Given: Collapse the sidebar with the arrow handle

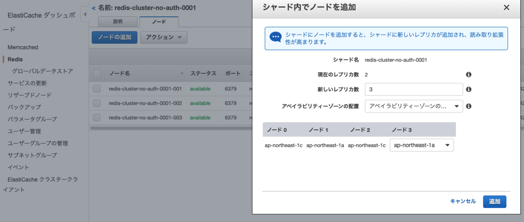Looking at the screenshot, I should tap(85, 14).
